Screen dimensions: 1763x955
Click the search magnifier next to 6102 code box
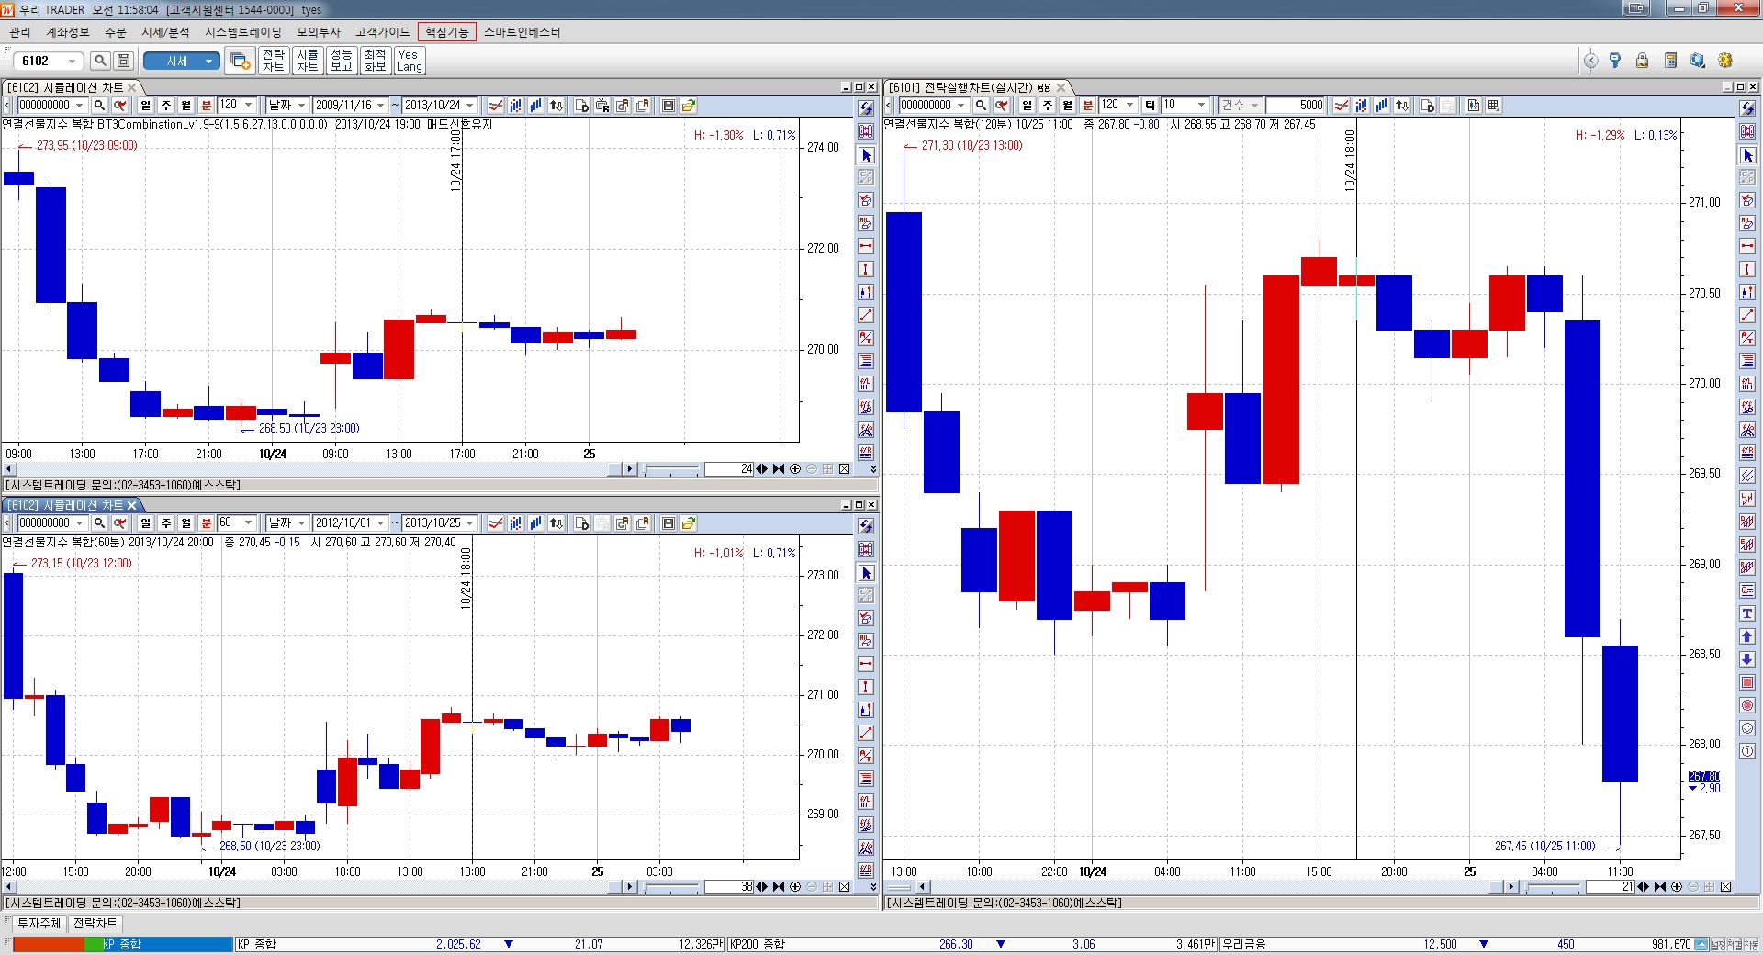tap(100, 61)
